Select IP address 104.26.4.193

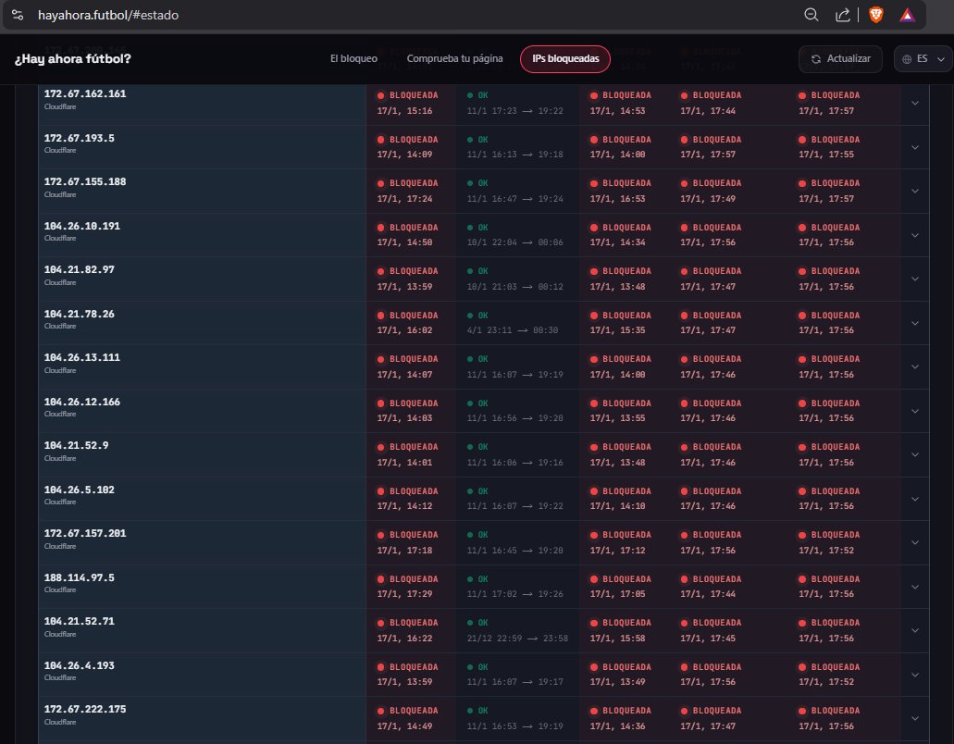click(x=79, y=665)
